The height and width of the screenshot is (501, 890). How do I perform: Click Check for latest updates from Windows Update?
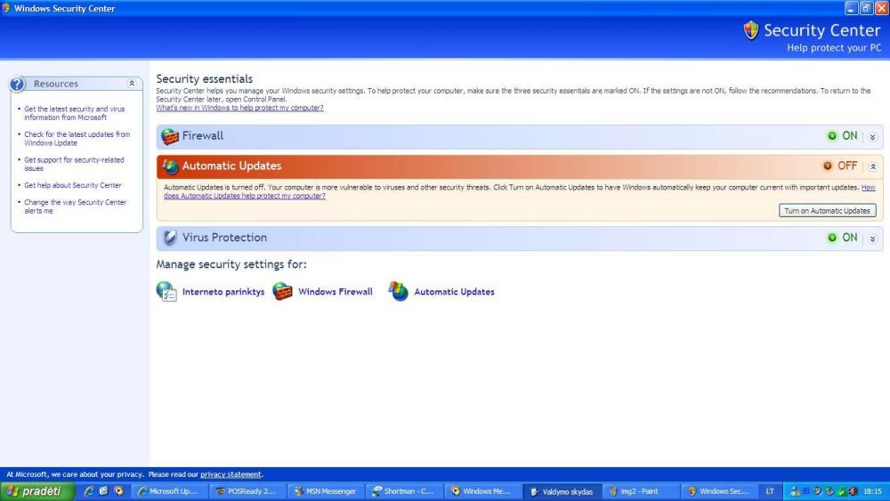(77, 139)
